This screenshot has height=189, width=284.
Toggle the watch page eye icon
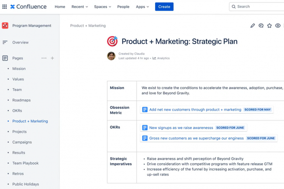pos(277,26)
